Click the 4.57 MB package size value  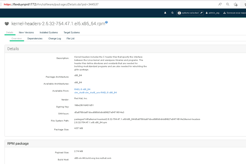point(78,128)
